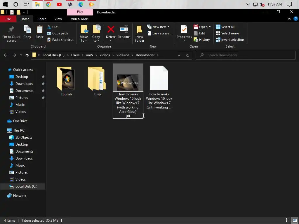The image size is (299, 224).
Task: Open Microsoft Edge from the taskbar
Action: coord(81,4)
